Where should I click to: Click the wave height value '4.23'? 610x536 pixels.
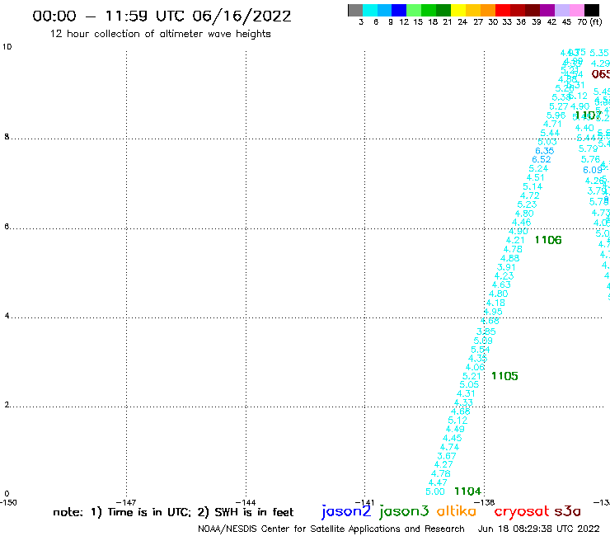click(x=504, y=276)
